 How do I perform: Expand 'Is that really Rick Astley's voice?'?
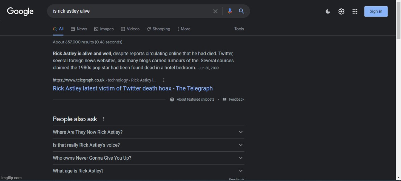pos(149,145)
